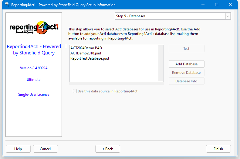Click the Reporting4Act! - Powered by Stonefield Query heading
The image size is (240, 159).
pos(34,50)
